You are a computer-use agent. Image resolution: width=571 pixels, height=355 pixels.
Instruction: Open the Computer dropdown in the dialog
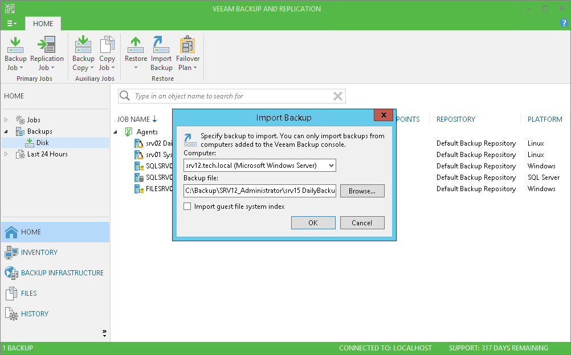pos(331,166)
